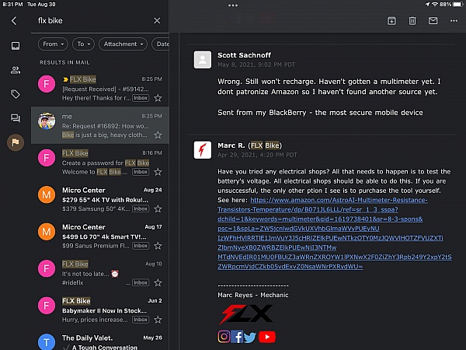This screenshot has width=466, height=350.
Task: Clear the flx bike search text
Action: coord(156,21)
